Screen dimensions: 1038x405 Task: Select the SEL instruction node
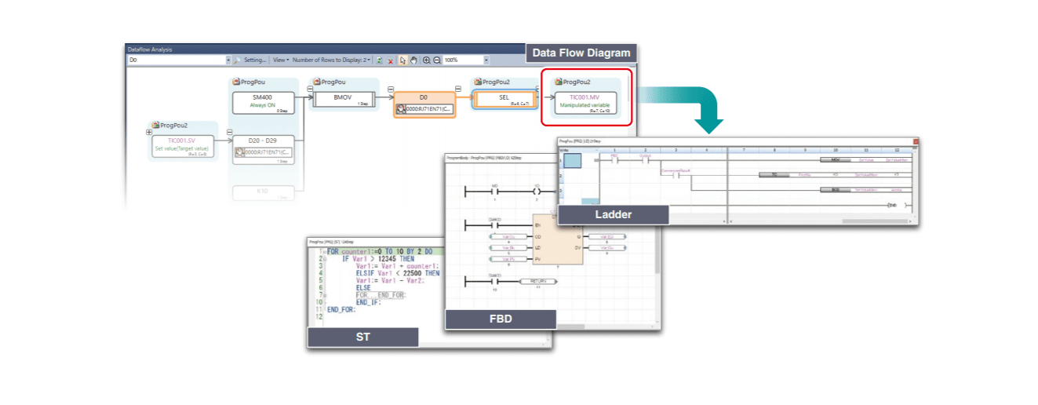(x=503, y=100)
